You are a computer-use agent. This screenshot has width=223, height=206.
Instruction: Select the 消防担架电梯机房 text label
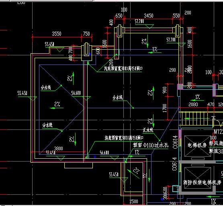click(202, 182)
